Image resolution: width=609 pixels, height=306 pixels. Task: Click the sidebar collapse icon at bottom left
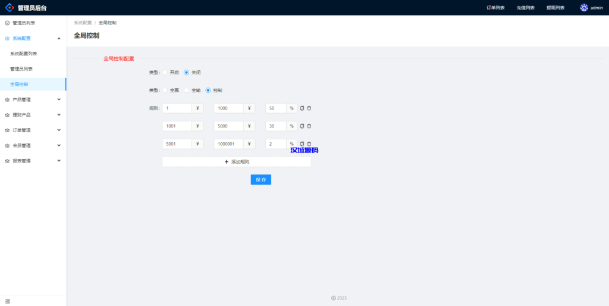click(x=7, y=301)
